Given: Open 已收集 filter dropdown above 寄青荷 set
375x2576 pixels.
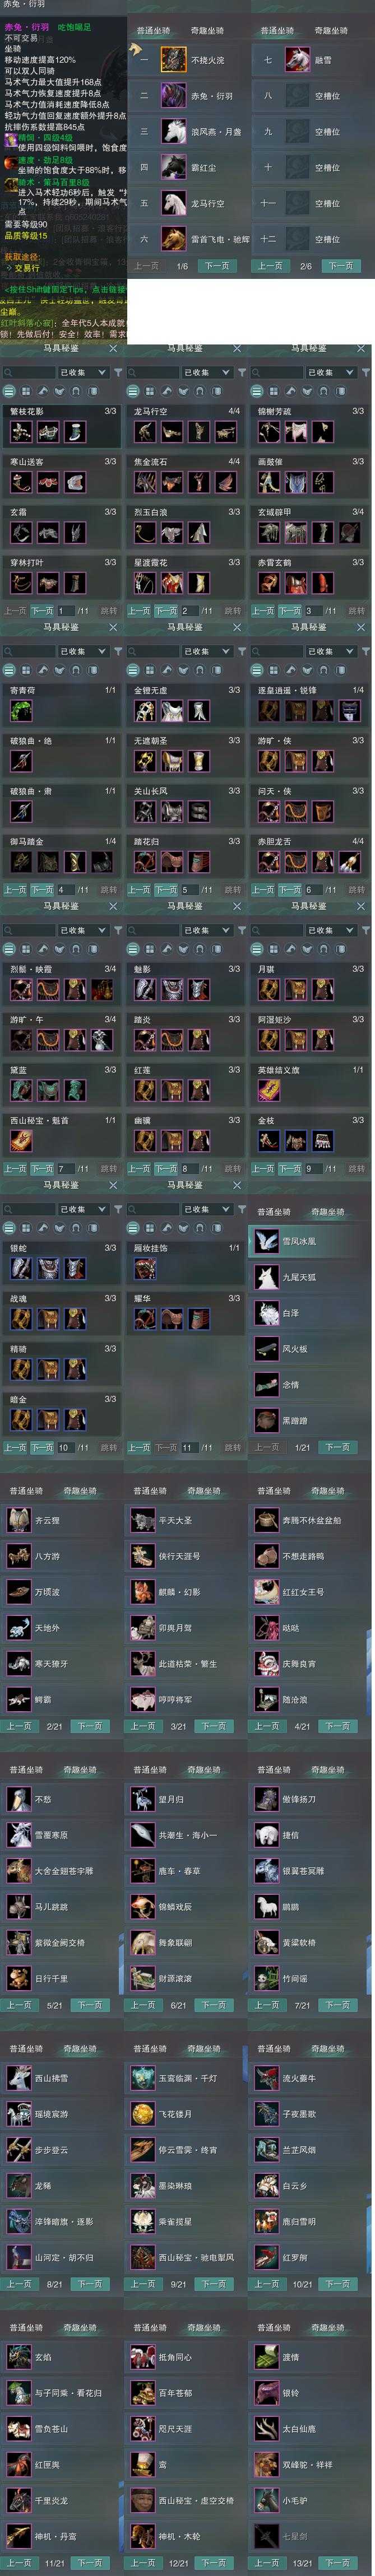Looking at the screenshot, I should [x=83, y=651].
